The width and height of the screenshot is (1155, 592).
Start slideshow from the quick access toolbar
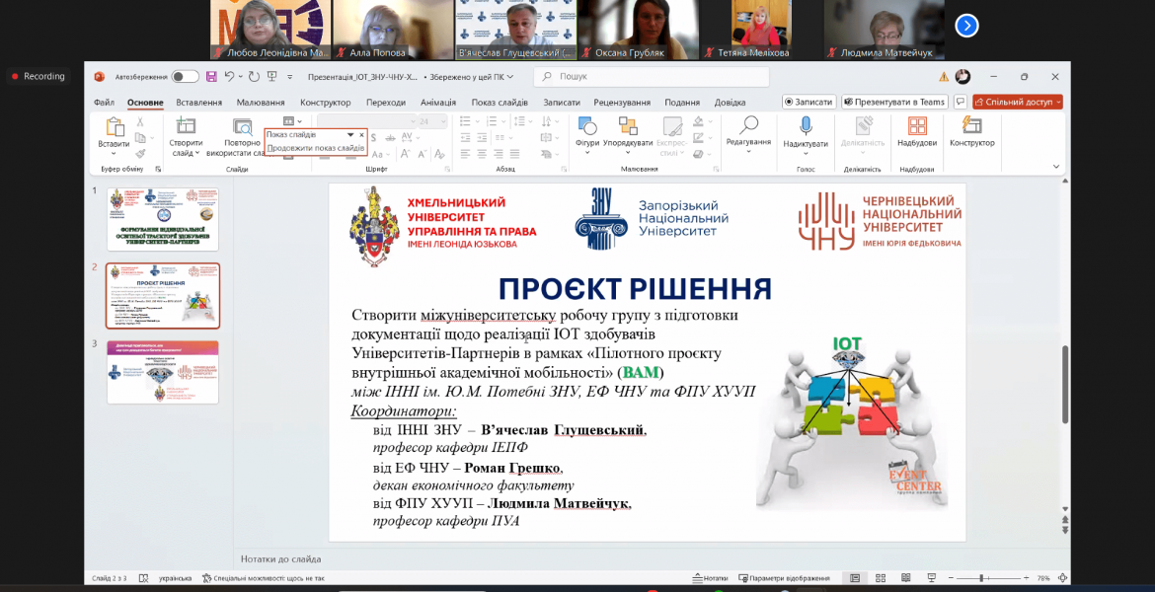[271, 77]
